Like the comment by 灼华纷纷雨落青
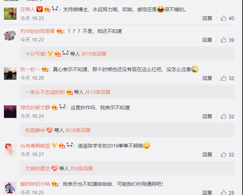243x195 pixels. [224, 40]
